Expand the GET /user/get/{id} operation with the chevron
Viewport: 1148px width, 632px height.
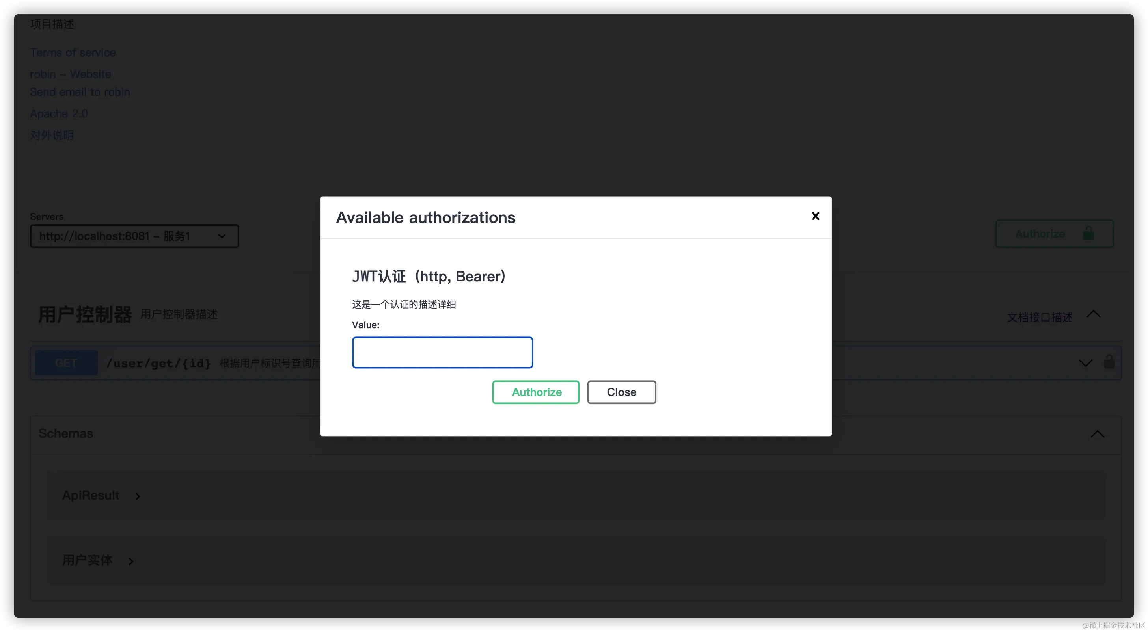click(x=1085, y=363)
